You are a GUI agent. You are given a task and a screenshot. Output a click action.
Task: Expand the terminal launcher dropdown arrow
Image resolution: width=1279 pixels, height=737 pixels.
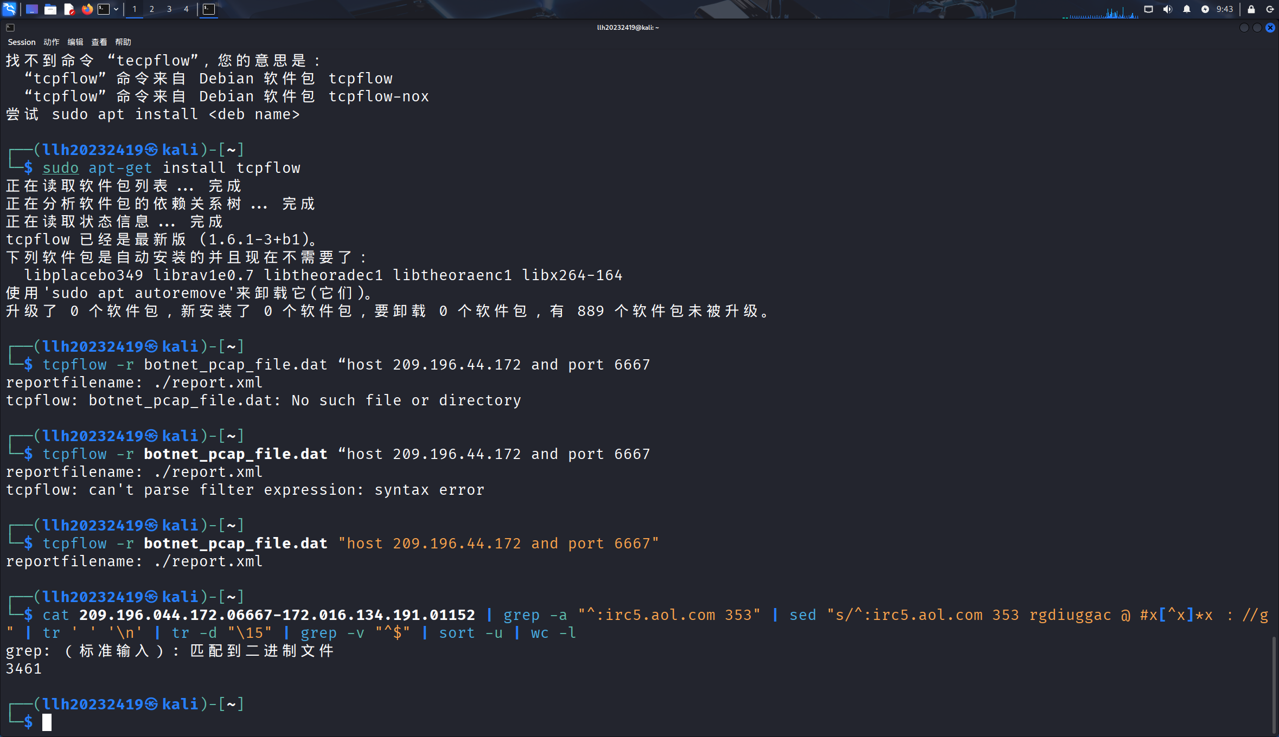116,9
